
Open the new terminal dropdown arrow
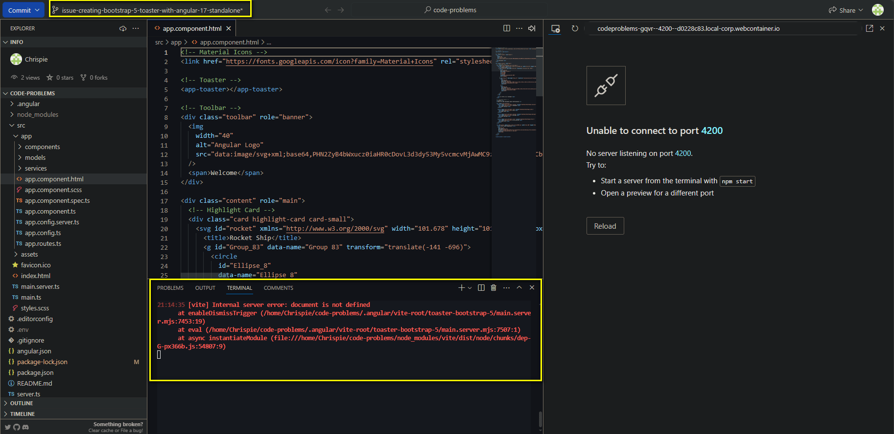pos(470,288)
